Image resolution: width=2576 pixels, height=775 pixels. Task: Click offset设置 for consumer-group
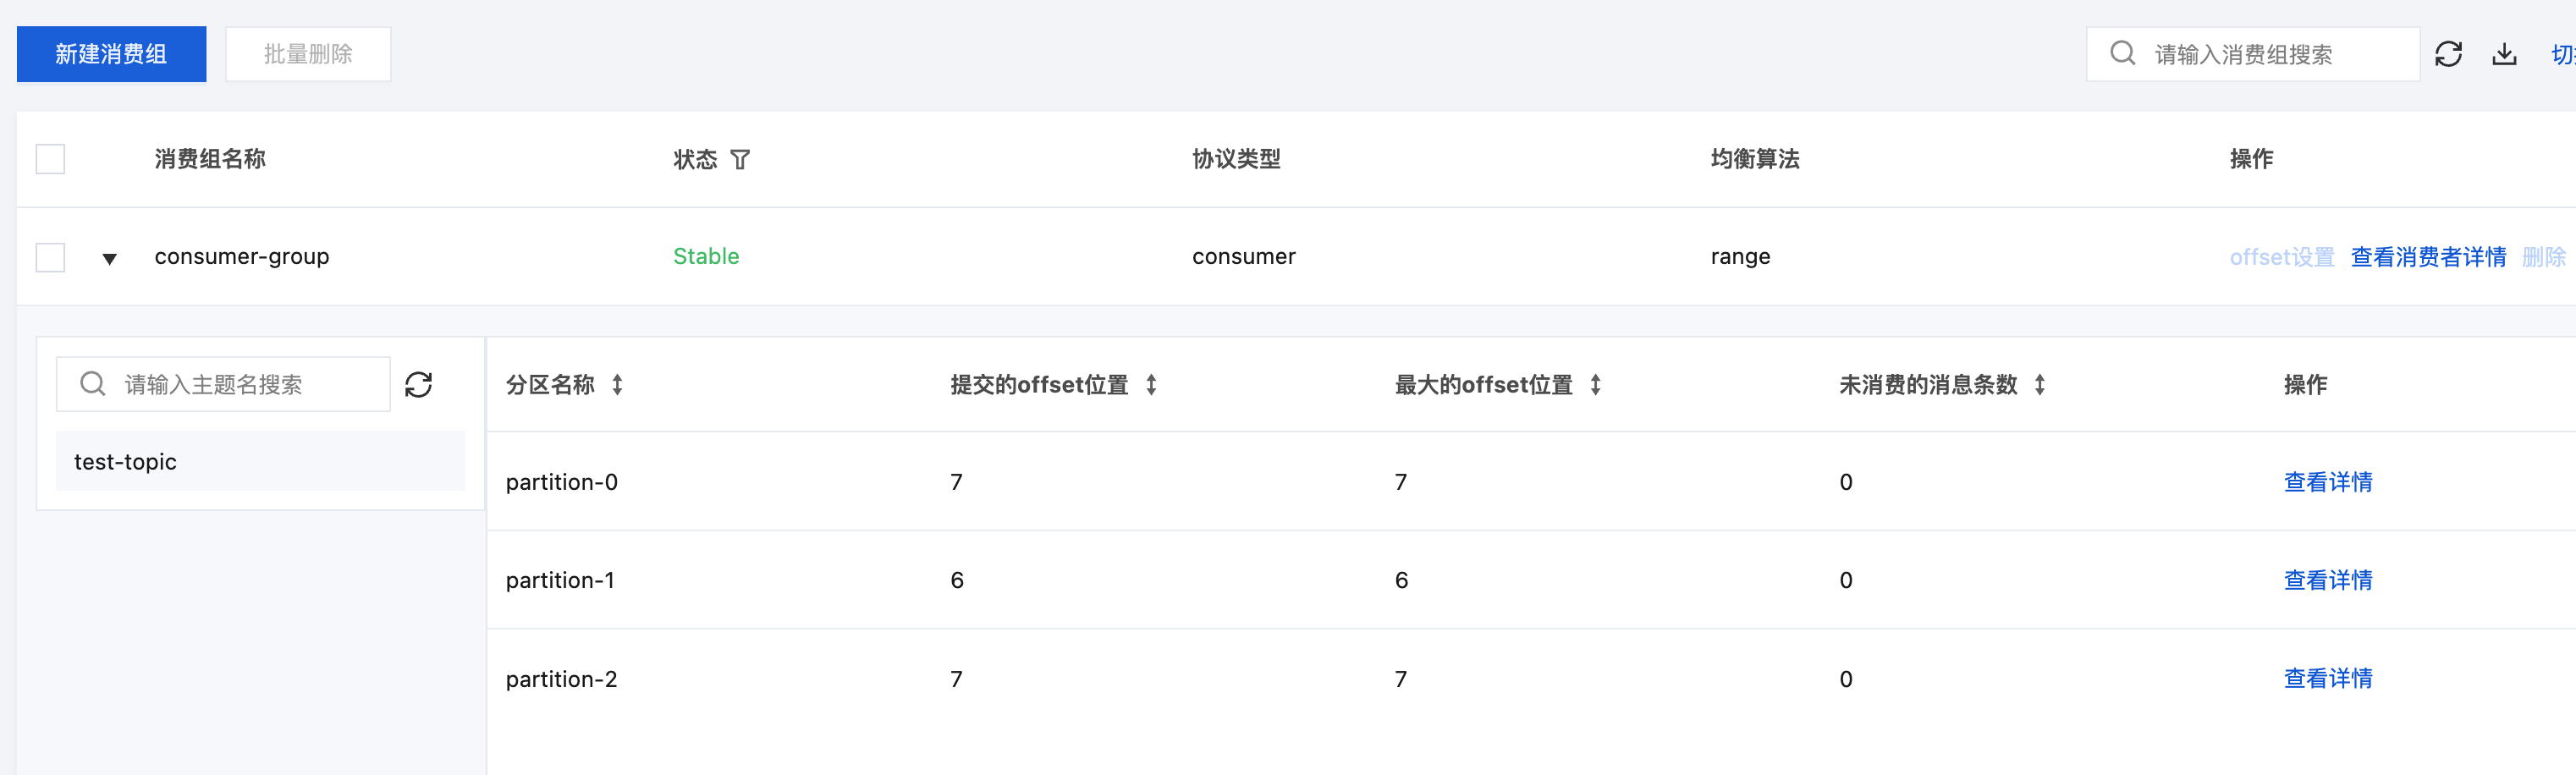[x=2281, y=257]
